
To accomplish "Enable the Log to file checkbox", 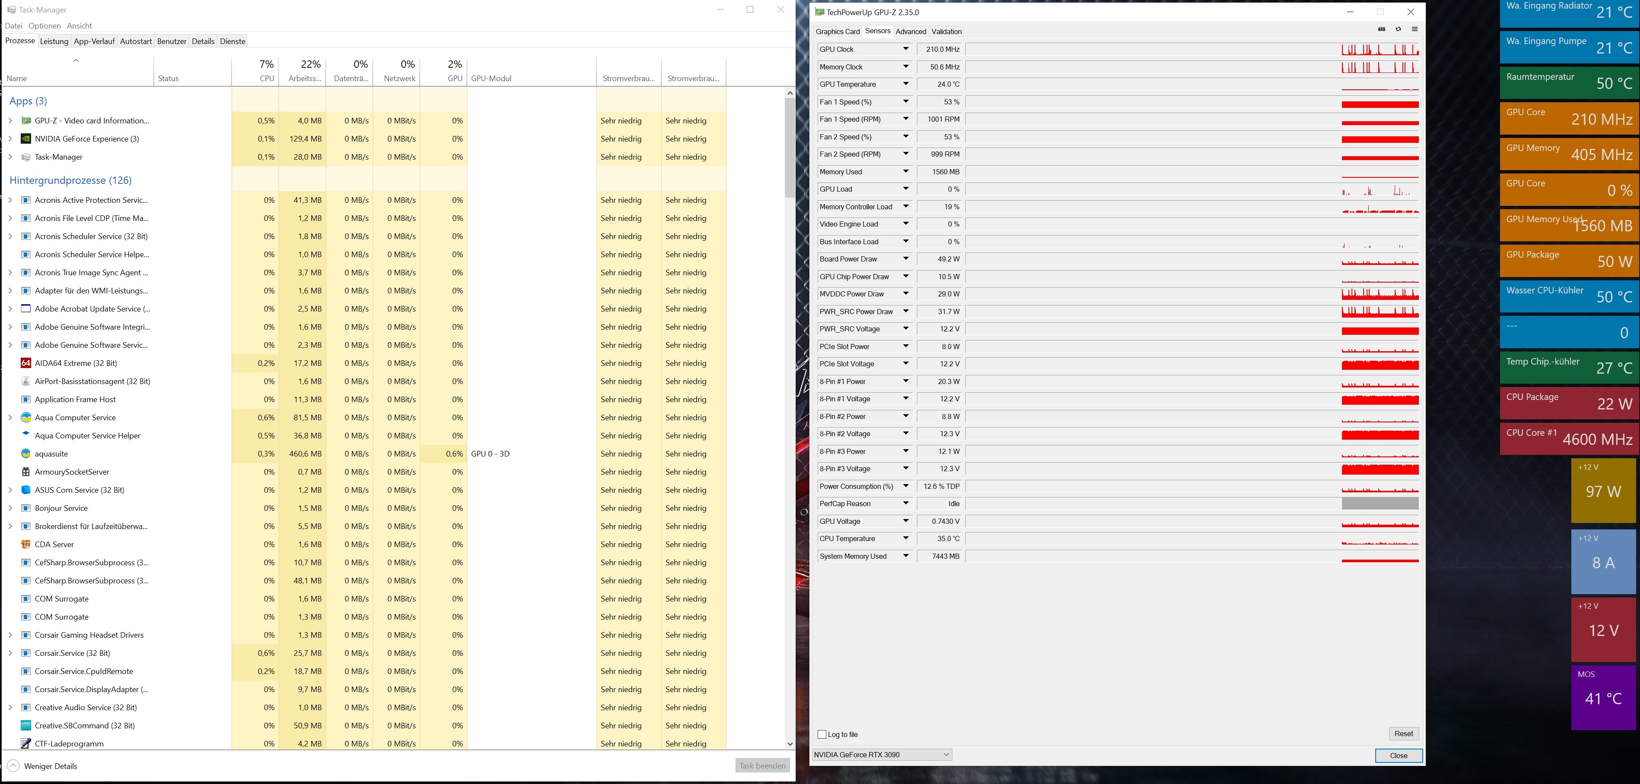I will (x=822, y=734).
